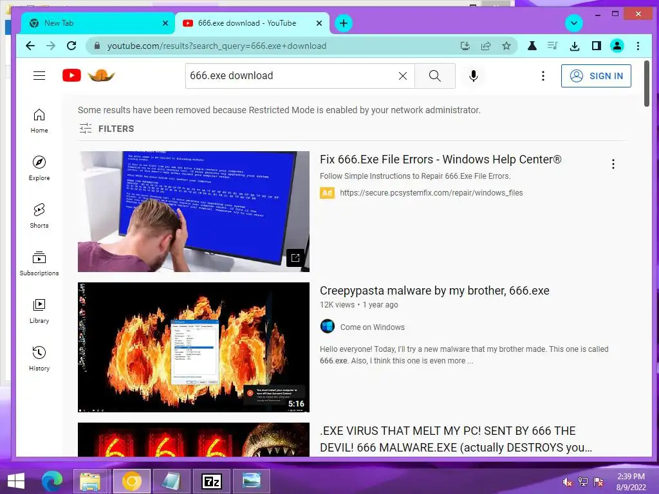Open Explore in sidebar

(39, 169)
